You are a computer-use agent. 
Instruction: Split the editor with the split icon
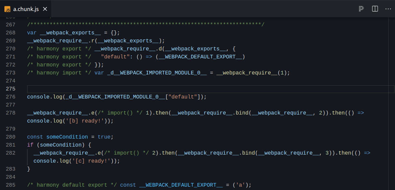point(375,9)
